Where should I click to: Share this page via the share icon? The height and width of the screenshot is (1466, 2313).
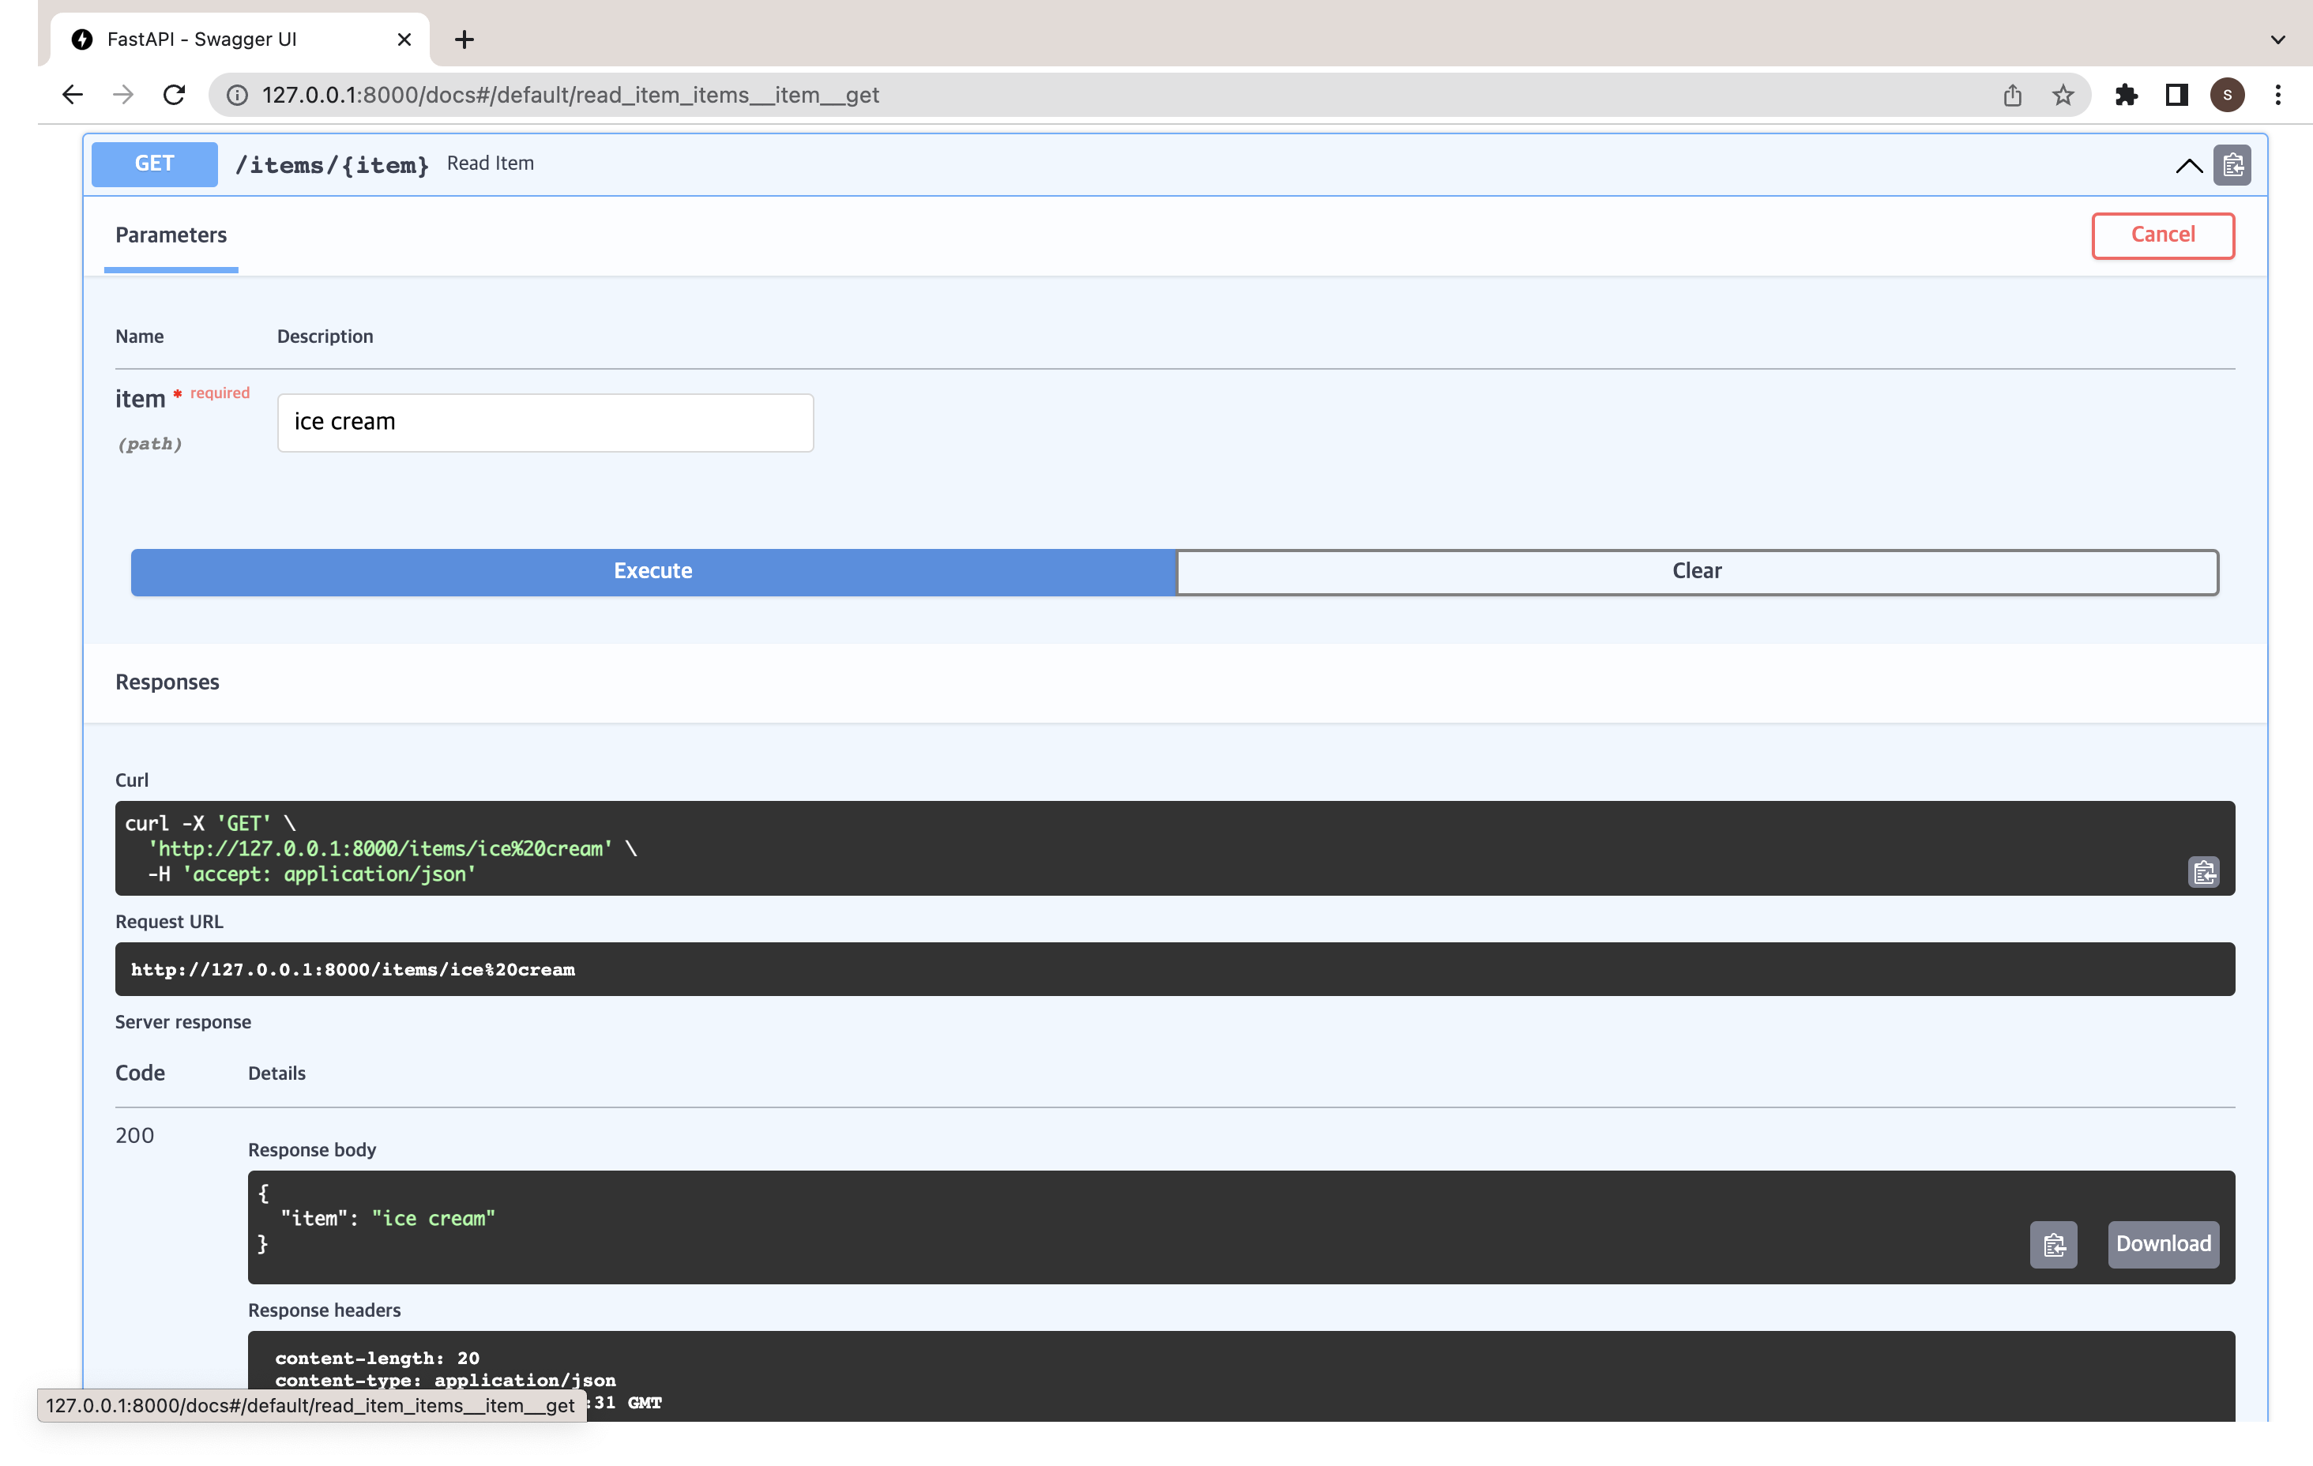click(x=2012, y=95)
